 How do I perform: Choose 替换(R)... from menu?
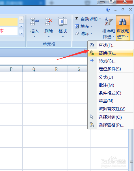[111, 53]
